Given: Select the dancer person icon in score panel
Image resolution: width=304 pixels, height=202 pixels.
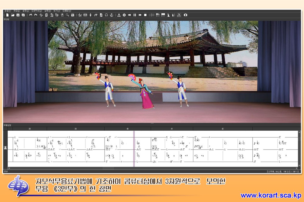Looking at the screenshot, I should [5, 148].
